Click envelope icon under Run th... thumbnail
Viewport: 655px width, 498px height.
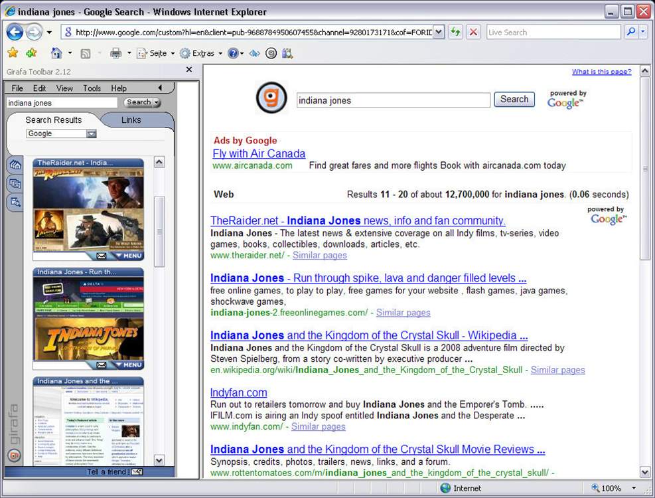[x=102, y=365]
